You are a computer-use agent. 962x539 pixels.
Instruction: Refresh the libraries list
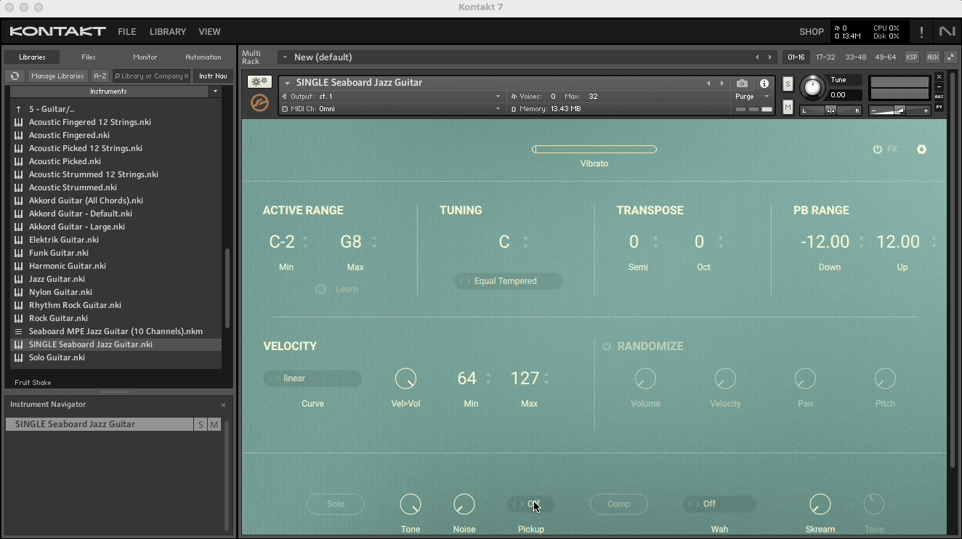pyautogui.click(x=15, y=76)
